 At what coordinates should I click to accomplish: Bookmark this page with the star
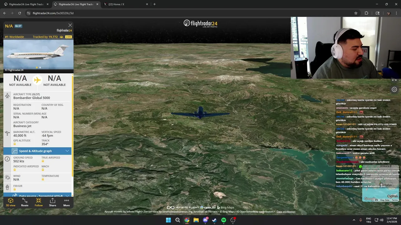[356, 13]
